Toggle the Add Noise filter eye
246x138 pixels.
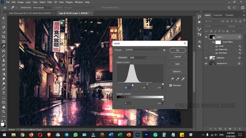pos(216,53)
